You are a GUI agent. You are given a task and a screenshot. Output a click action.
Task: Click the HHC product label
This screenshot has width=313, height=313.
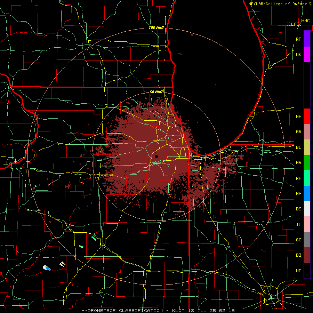coord(306,21)
